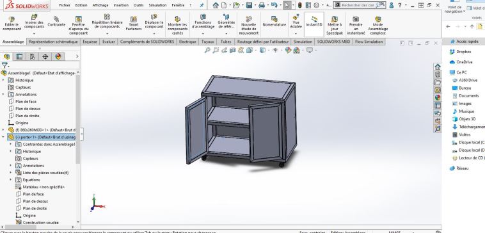The width and height of the screenshot is (485, 233).
Task: Expand the Historique node under Assemblage1
Action: [3, 80]
